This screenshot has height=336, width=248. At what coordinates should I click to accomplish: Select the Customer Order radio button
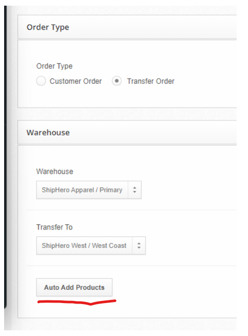[x=41, y=81]
